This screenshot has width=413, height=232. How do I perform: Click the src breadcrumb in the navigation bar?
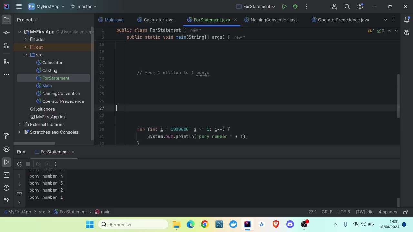(42, 212)
